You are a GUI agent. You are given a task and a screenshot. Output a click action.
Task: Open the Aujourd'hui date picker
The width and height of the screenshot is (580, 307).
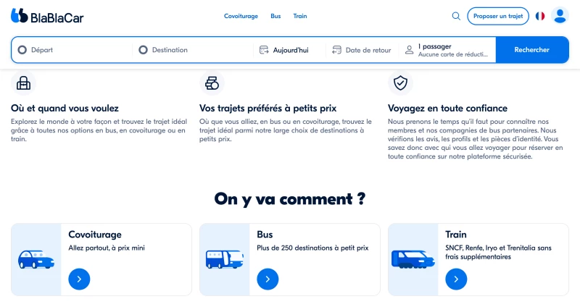click(x=289, y=50)
